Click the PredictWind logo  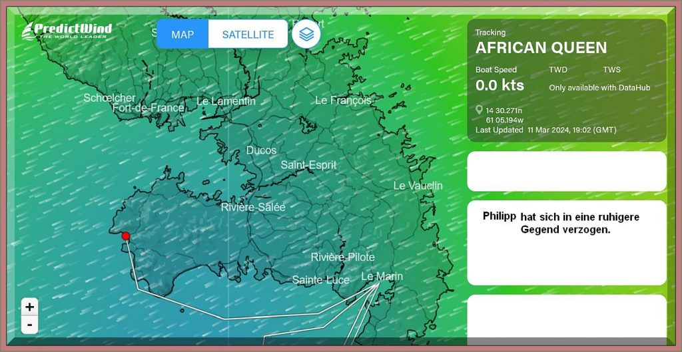pos(66,31)
